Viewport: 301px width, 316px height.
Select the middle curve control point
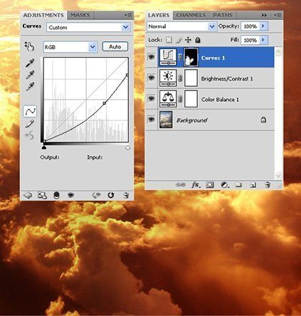pyautogui.click(x=105, y=103)
